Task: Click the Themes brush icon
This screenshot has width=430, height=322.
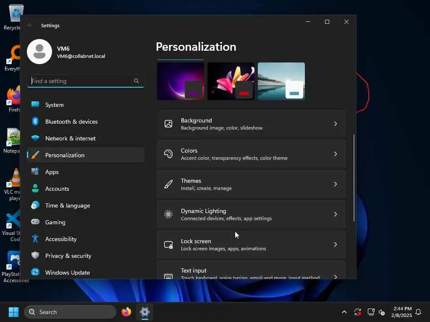Action: [x=168, y=184]
